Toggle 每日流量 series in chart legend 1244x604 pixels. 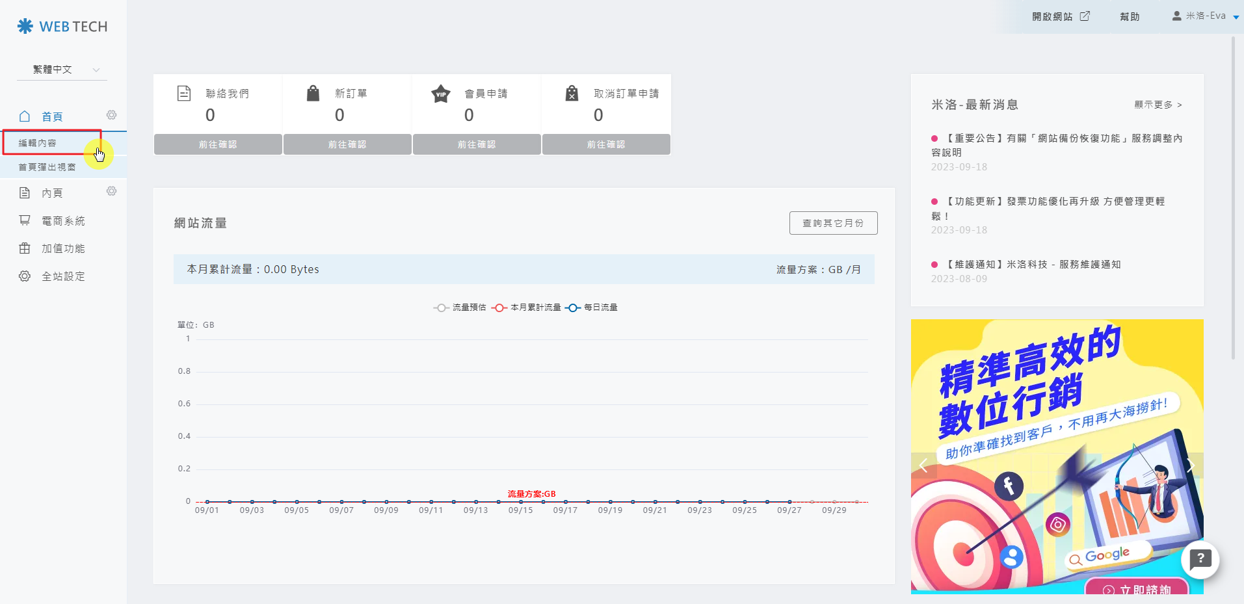592,308
